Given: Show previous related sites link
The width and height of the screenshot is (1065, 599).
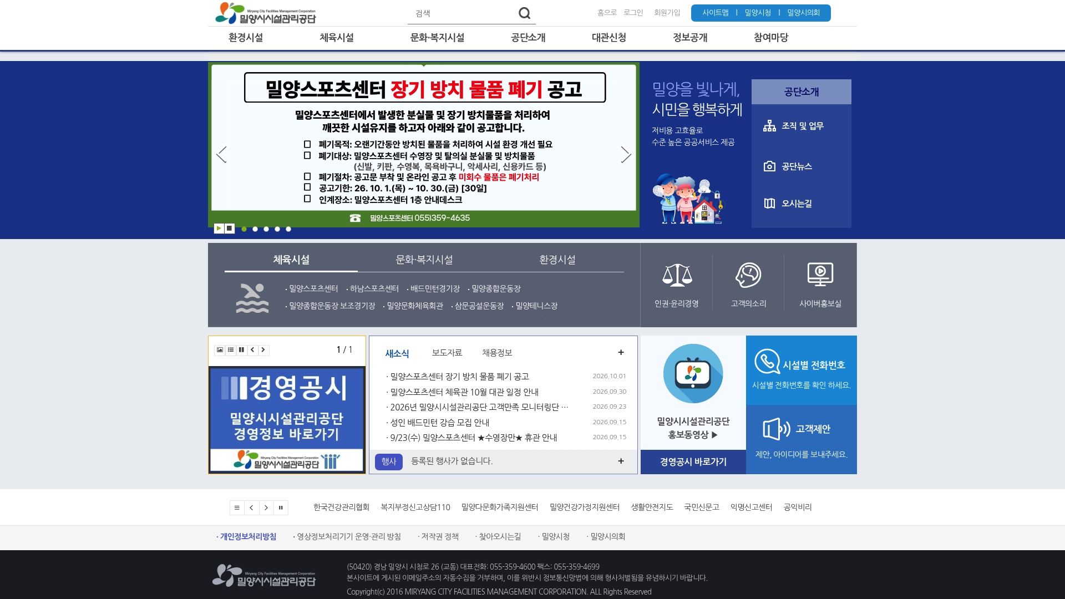Looking at the screenshot, I should point(251,507).
